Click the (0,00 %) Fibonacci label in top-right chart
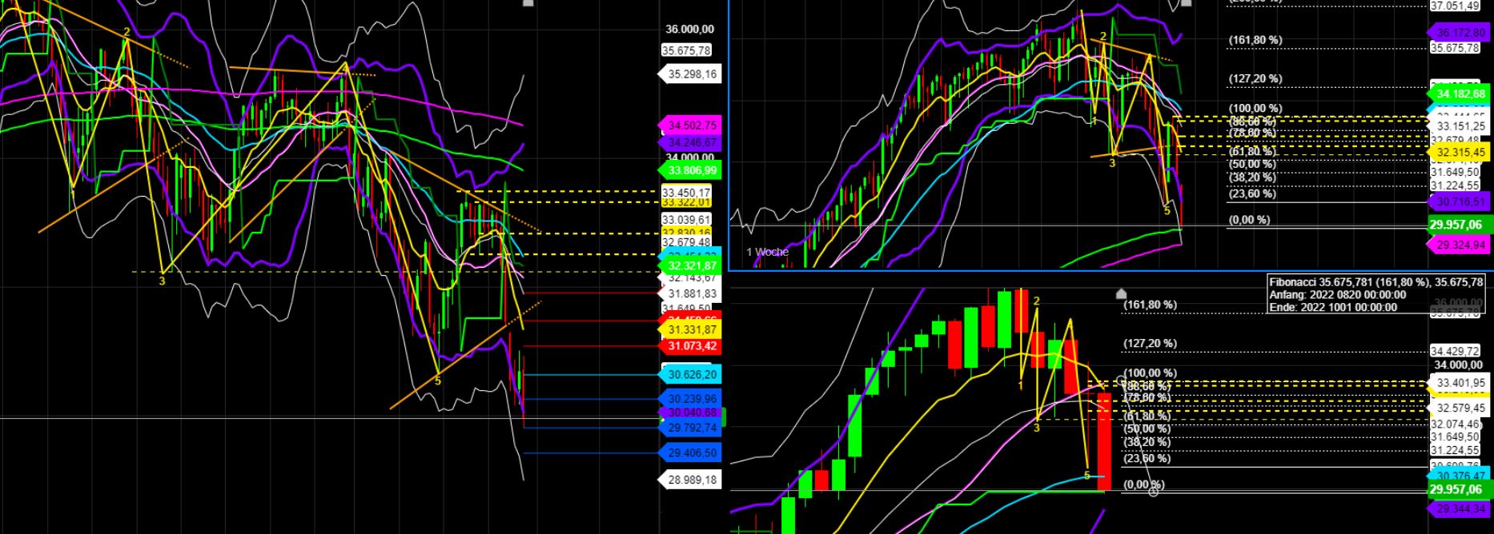Viewport: 1494px width, 534px height. [x=1249, y=220]
